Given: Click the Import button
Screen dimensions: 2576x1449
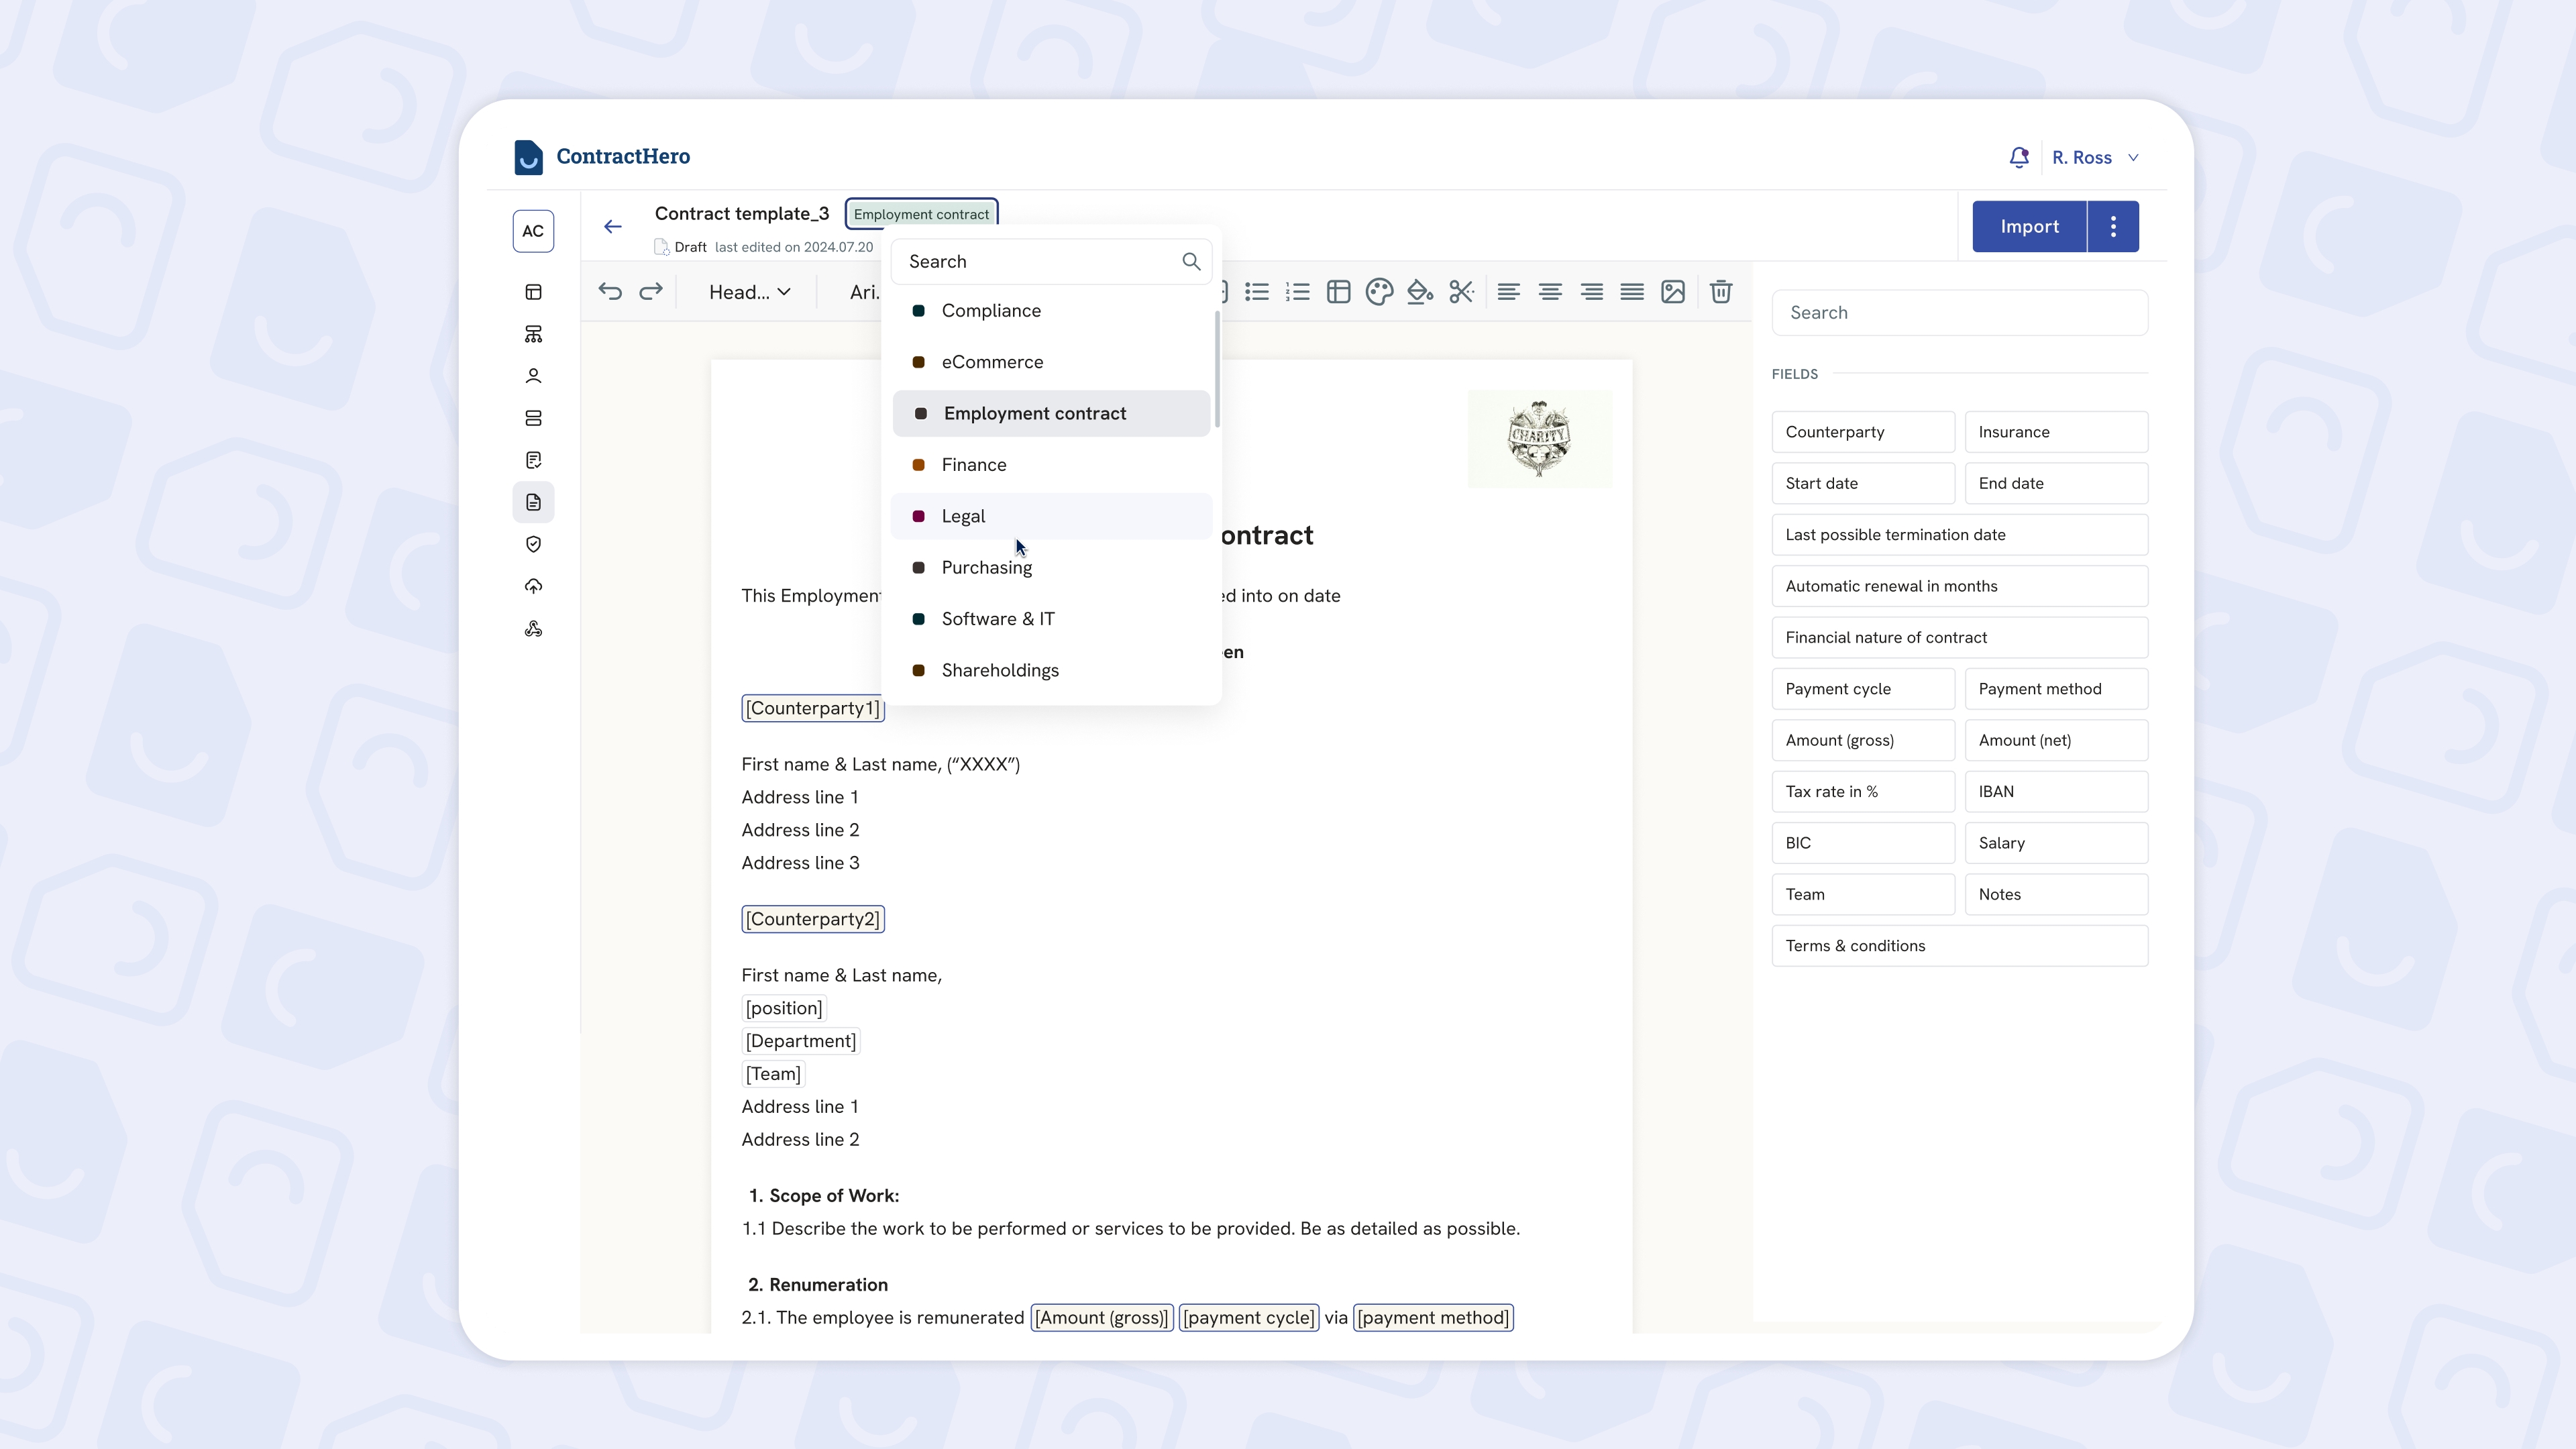Looking at the screenshot, I should click(x=2029, y=227).
